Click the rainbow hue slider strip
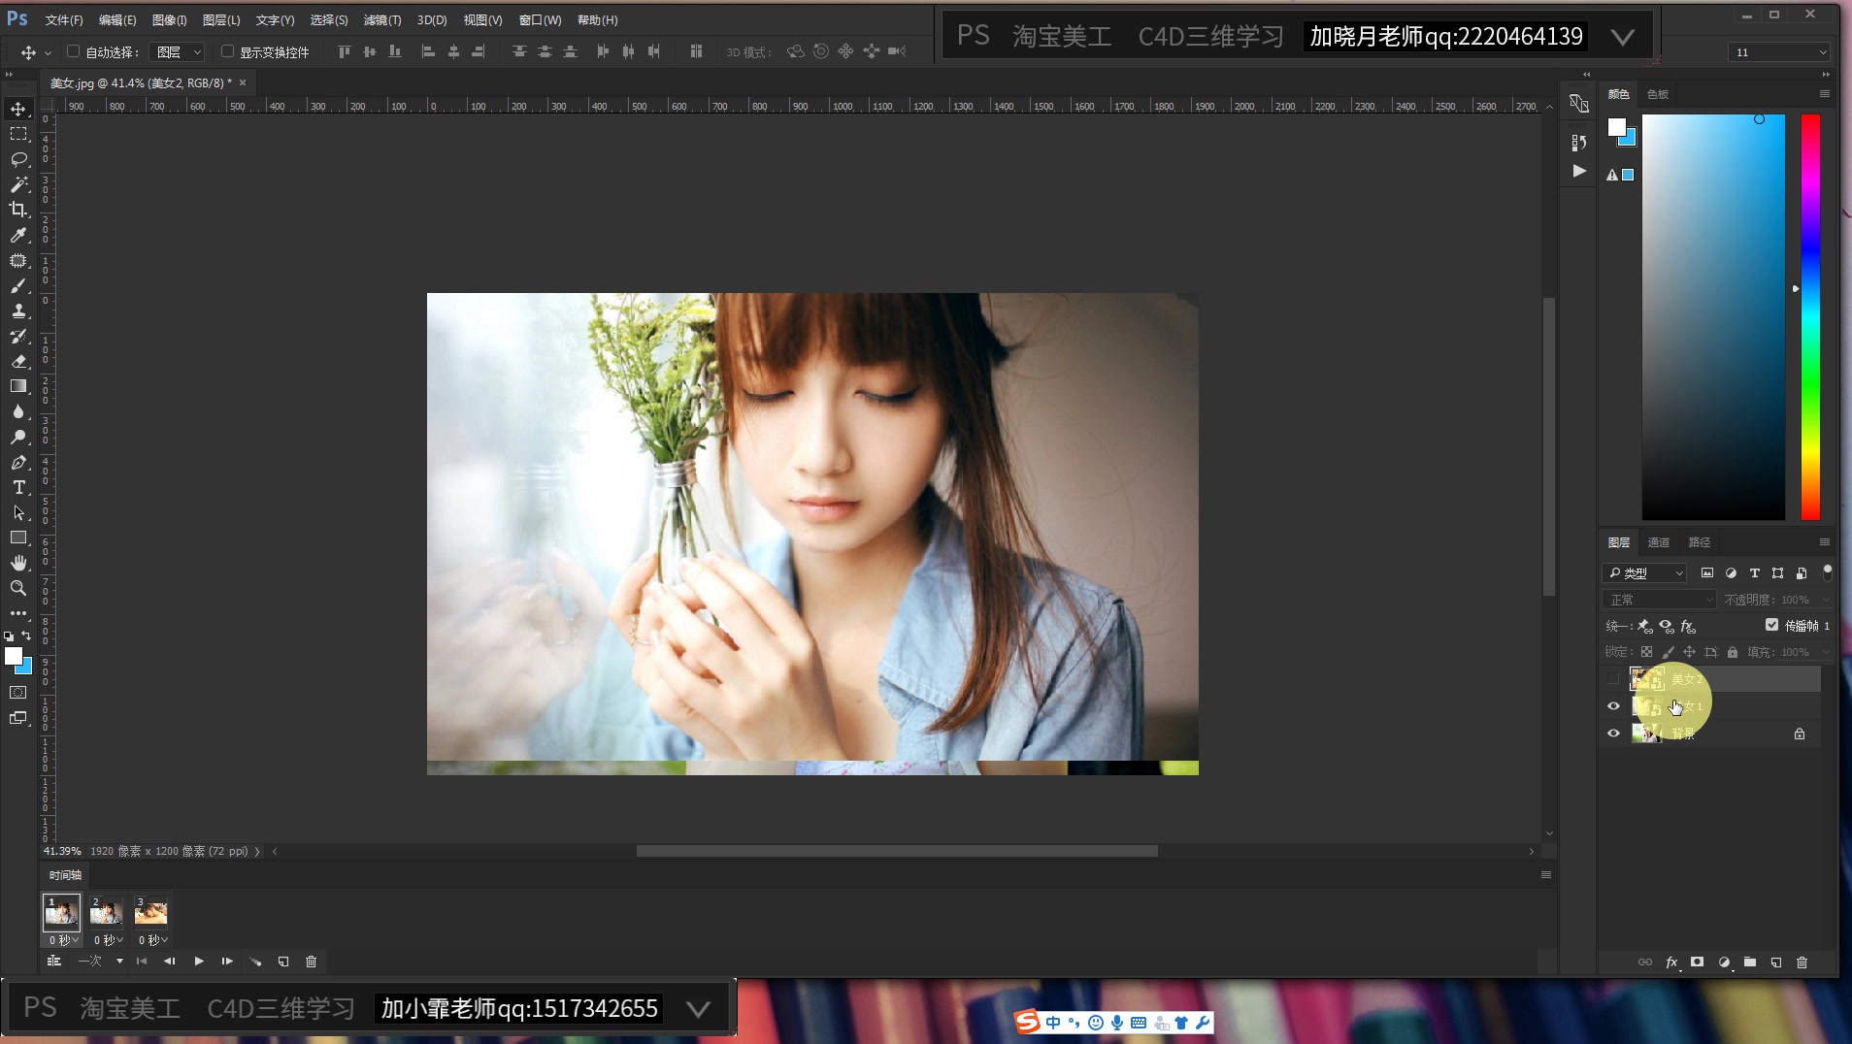1852x1044 pixels. click(1810, 317)
